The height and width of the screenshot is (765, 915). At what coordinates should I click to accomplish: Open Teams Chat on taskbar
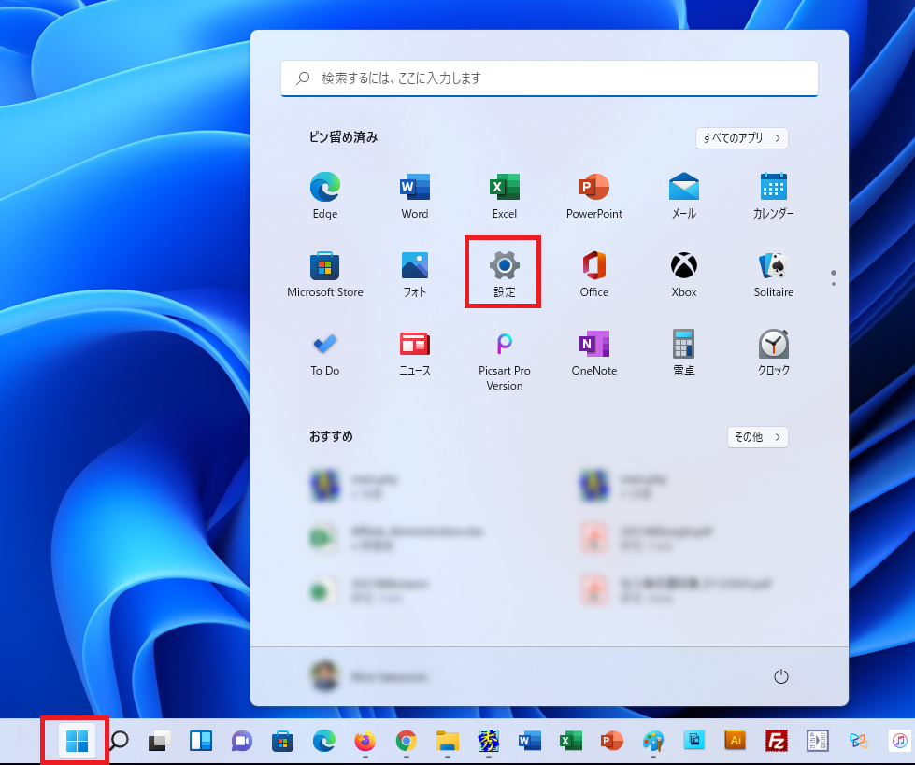coord(241,741)
